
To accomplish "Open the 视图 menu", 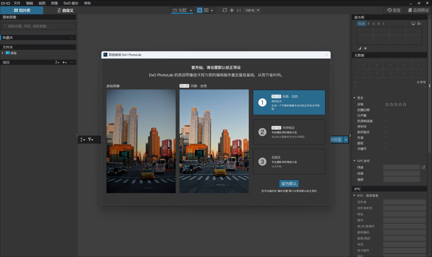I will tap(42, 3).
